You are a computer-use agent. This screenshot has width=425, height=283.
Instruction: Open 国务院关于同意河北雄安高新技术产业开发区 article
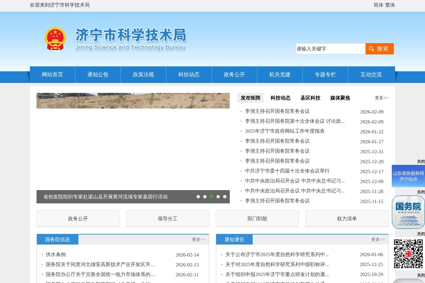coord(101,264)
